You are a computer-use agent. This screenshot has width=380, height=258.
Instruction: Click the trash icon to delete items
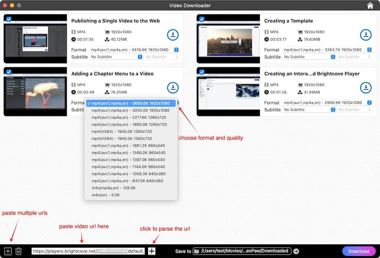pos(19,251)
